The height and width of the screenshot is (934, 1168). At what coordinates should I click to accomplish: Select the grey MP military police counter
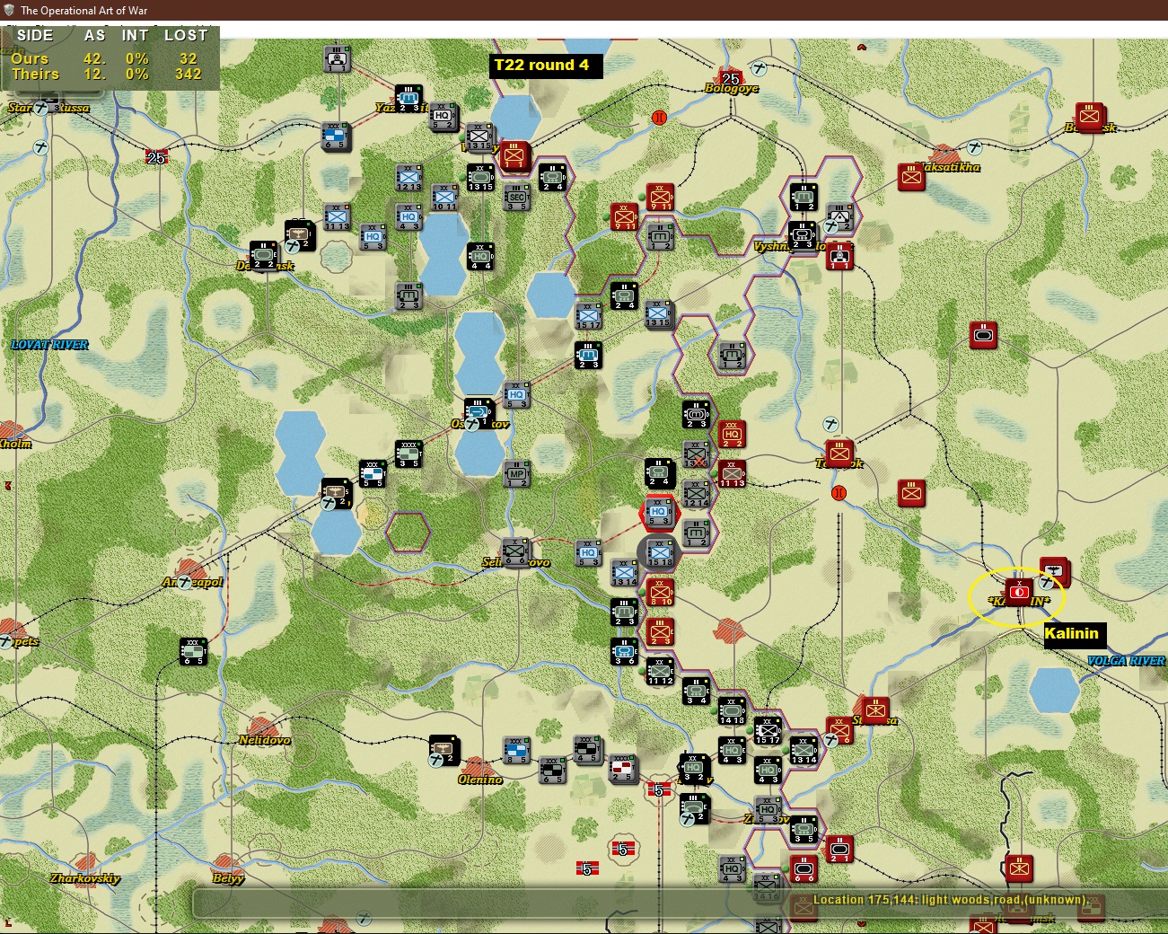516,474
